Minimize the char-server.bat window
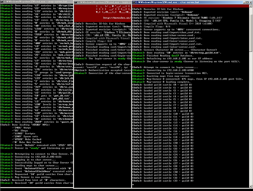253x191 pixels. [244, 2]
